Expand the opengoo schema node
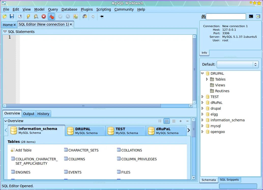Screen dimensions: 263x190 point(202,132)
